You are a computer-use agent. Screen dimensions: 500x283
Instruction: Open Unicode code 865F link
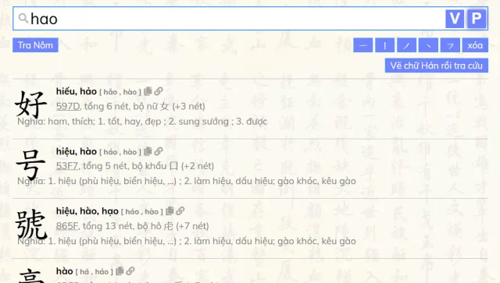[67, 226]
